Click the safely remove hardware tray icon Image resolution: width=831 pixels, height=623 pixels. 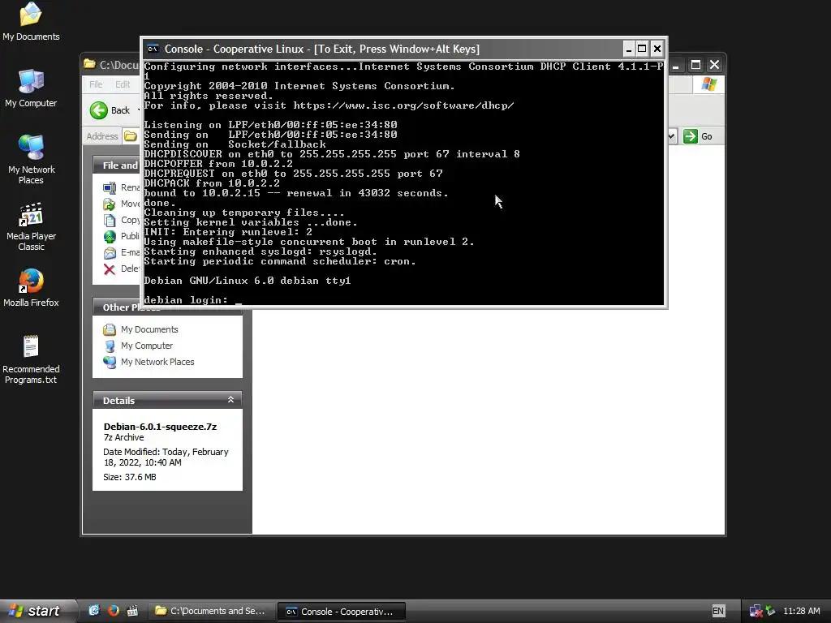click(x=771, y=612)
